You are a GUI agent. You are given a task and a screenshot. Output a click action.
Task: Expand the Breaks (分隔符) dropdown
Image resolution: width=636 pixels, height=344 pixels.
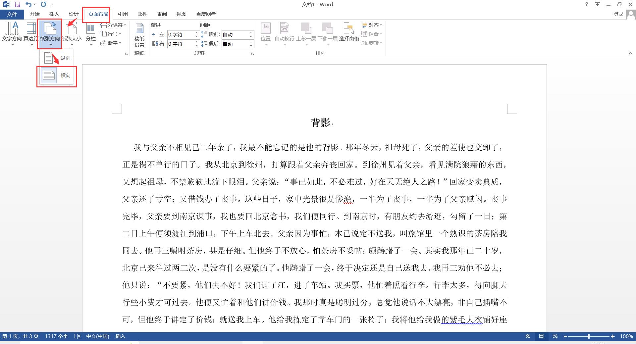pyautogui.click(x=113, y=25)
